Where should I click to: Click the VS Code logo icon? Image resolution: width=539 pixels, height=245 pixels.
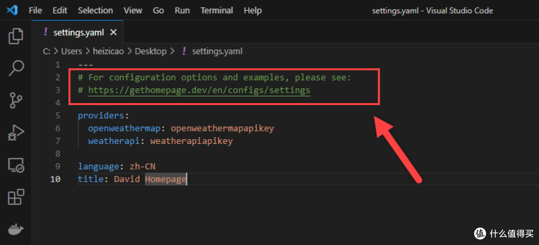[x=12, y=10]
